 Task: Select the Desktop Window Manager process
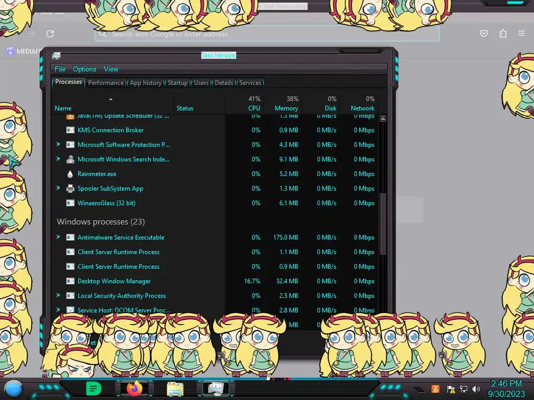coord(215,281)
